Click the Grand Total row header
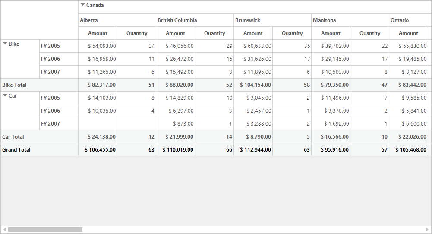 coord(39,150)
